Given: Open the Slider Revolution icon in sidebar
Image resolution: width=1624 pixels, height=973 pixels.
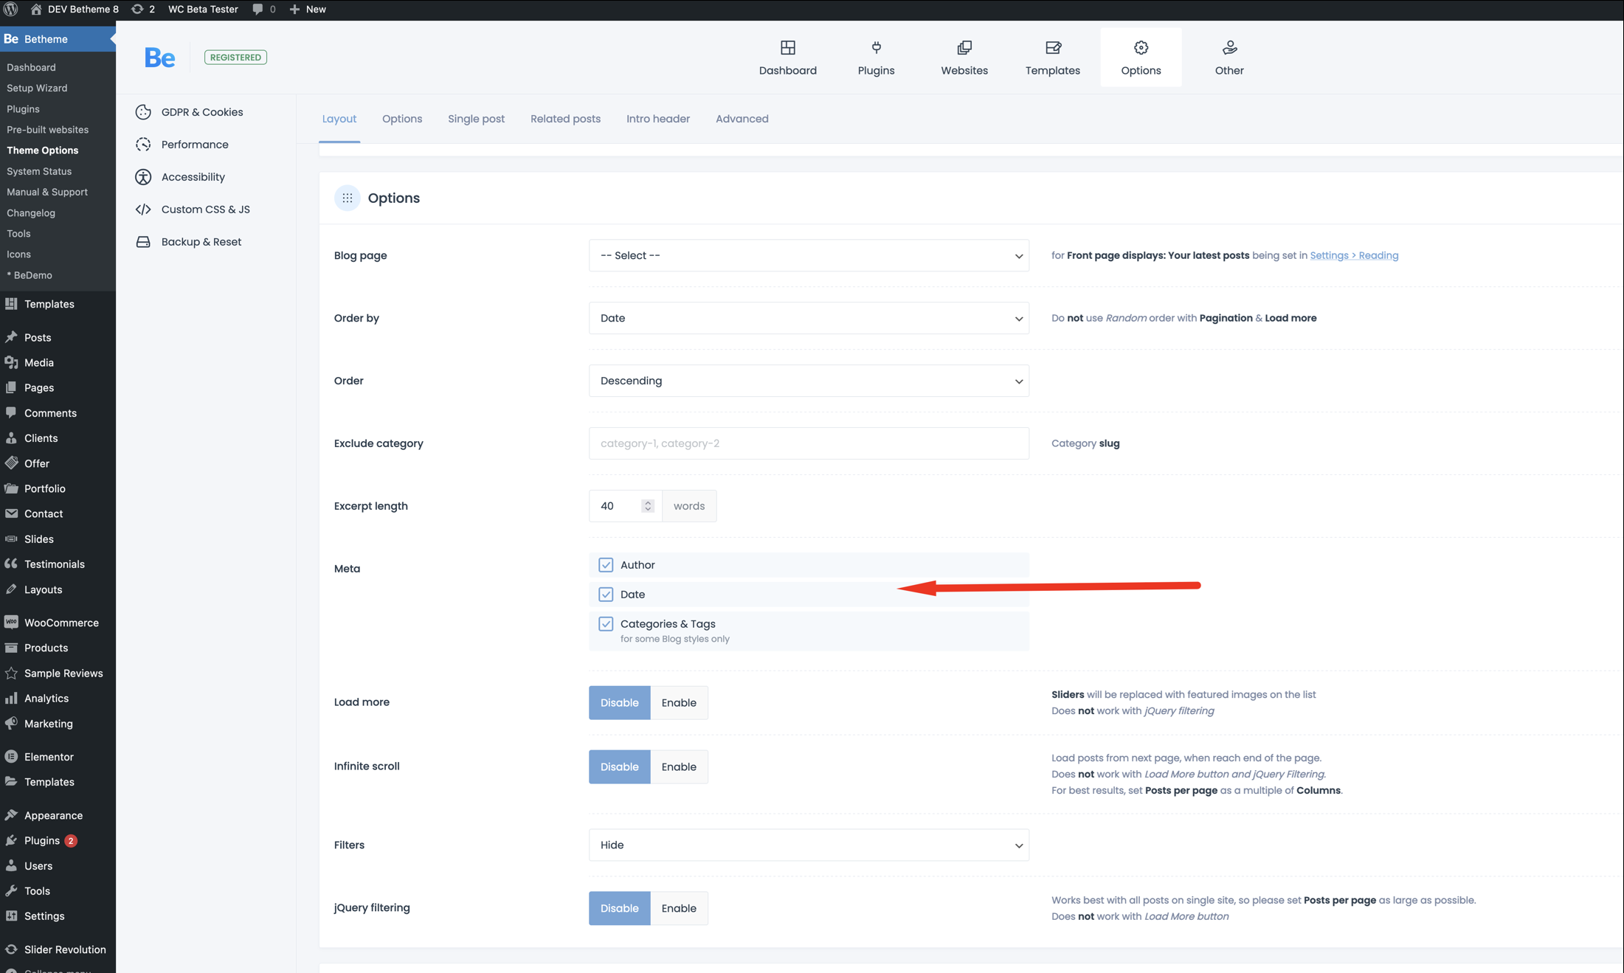Looking at the screenshot, I should [x=11, y=949].
